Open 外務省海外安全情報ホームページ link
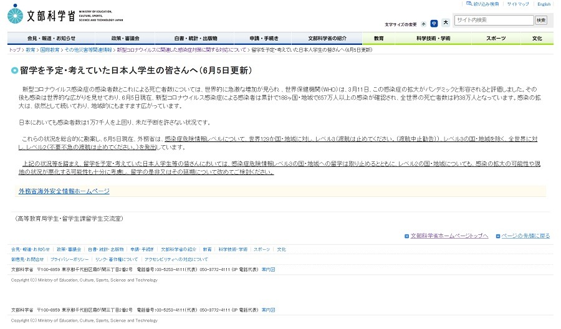The image size is (561, 329). click(64, 191)
